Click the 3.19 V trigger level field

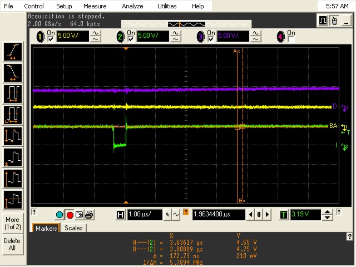tap(305, 215)
